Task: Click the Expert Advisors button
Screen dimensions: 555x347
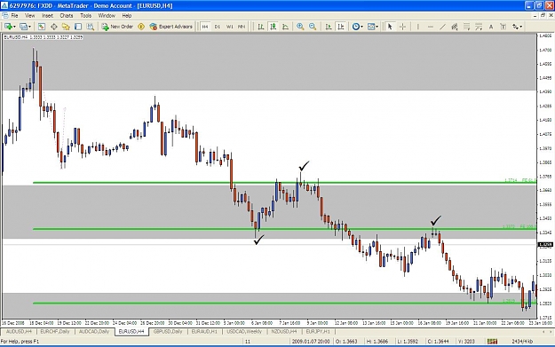Action: click(171, 27)
